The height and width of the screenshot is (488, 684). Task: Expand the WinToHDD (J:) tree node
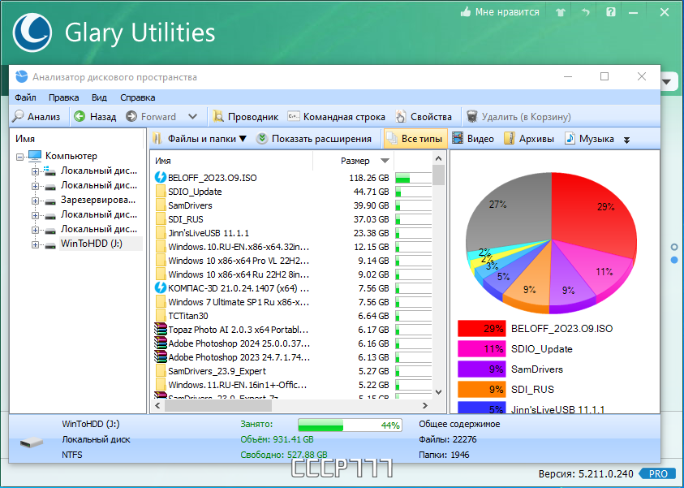(35, 244)
